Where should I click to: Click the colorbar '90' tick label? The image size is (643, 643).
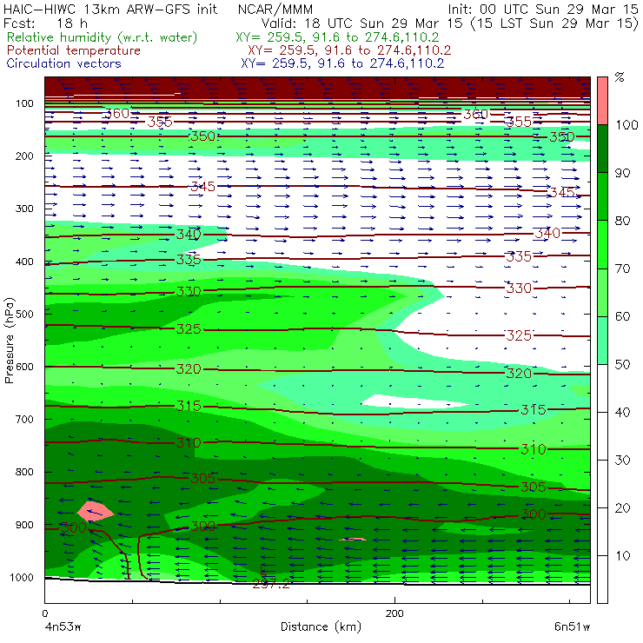coord(622,173)
